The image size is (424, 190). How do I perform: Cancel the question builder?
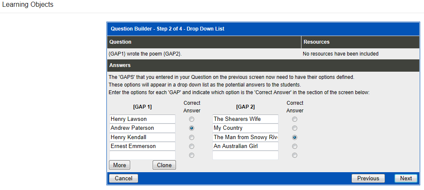[123, 179]
